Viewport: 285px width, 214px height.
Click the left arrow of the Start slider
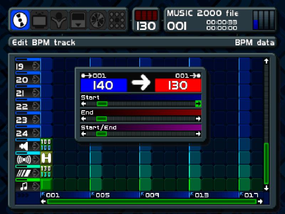click(x=83, y=104)
